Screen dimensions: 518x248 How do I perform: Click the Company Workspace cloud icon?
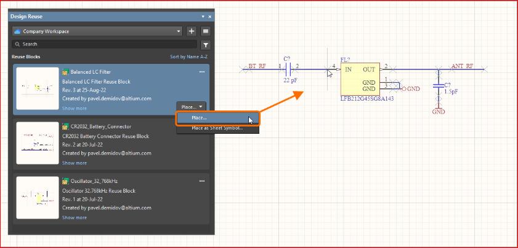pyautogui.click(x=18, y=31)
